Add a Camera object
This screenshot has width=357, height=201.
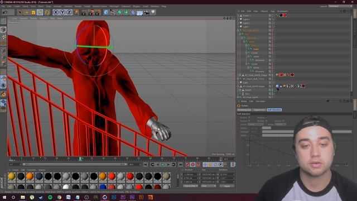146,12
